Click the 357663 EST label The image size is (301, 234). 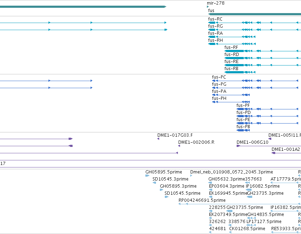tap(253, 179)
